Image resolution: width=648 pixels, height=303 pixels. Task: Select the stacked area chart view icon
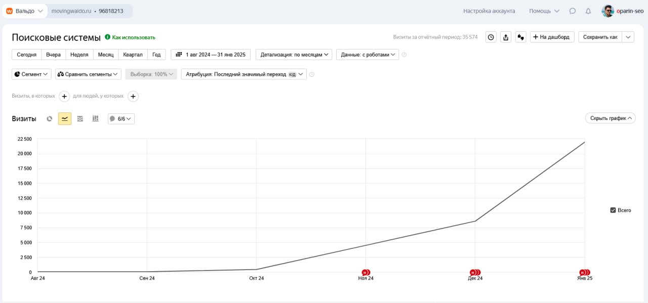coord(80,119)
